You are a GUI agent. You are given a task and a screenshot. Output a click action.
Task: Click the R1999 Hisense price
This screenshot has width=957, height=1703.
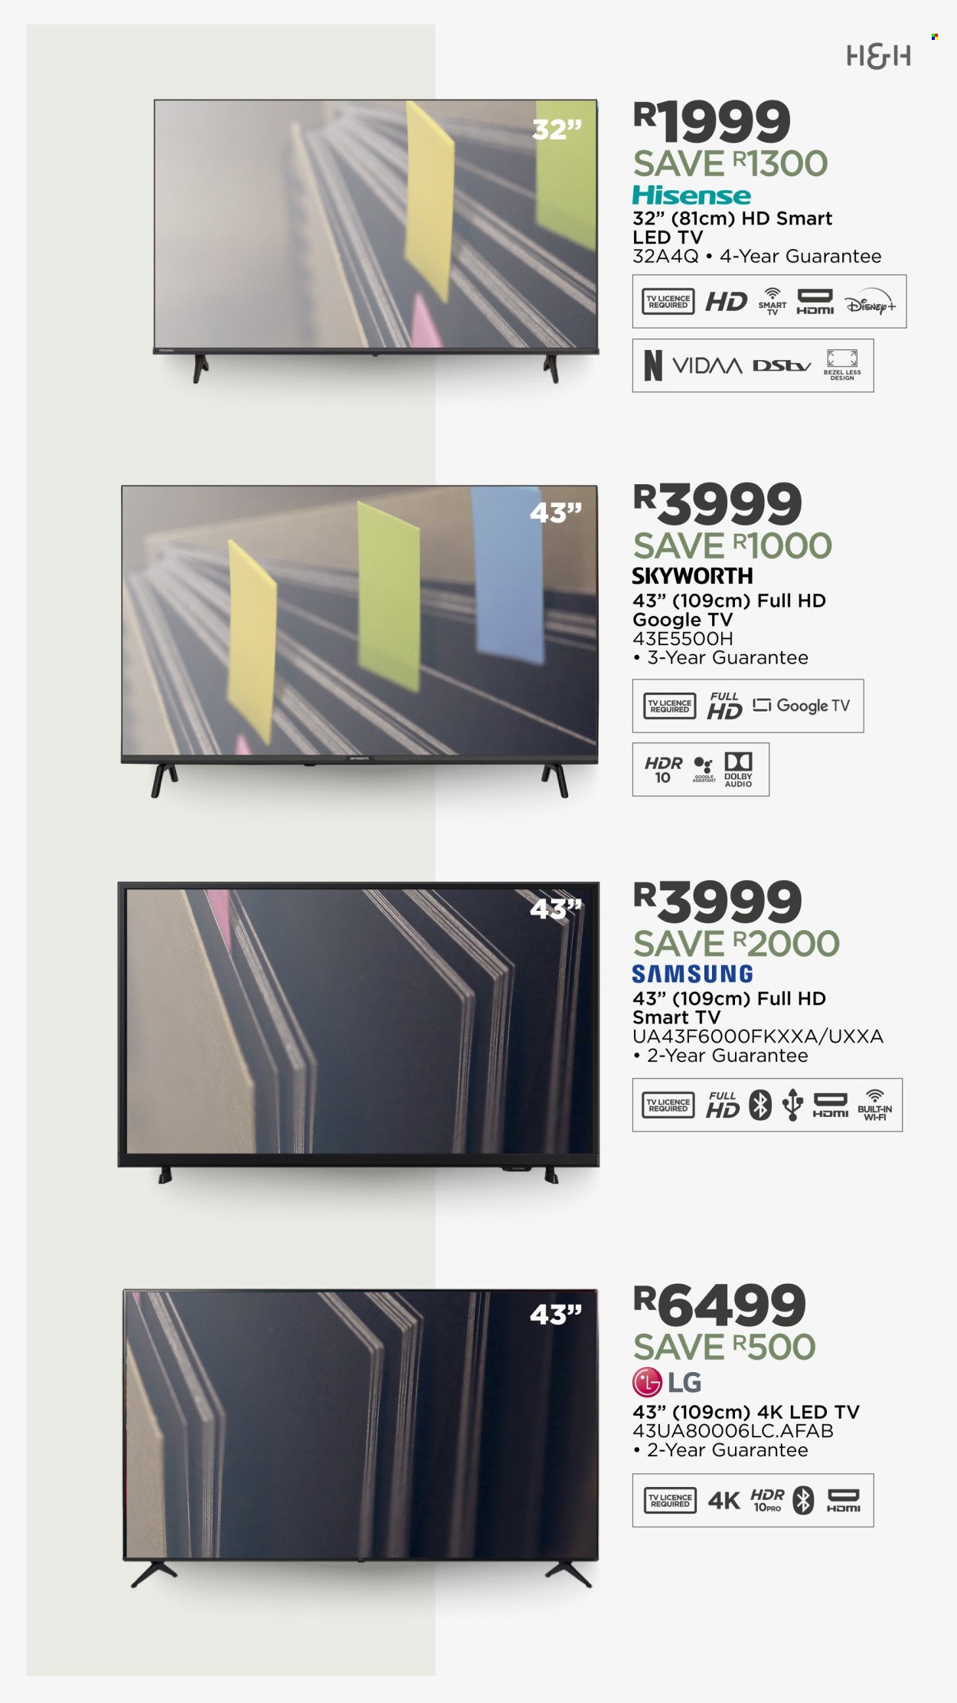(711, 121)
